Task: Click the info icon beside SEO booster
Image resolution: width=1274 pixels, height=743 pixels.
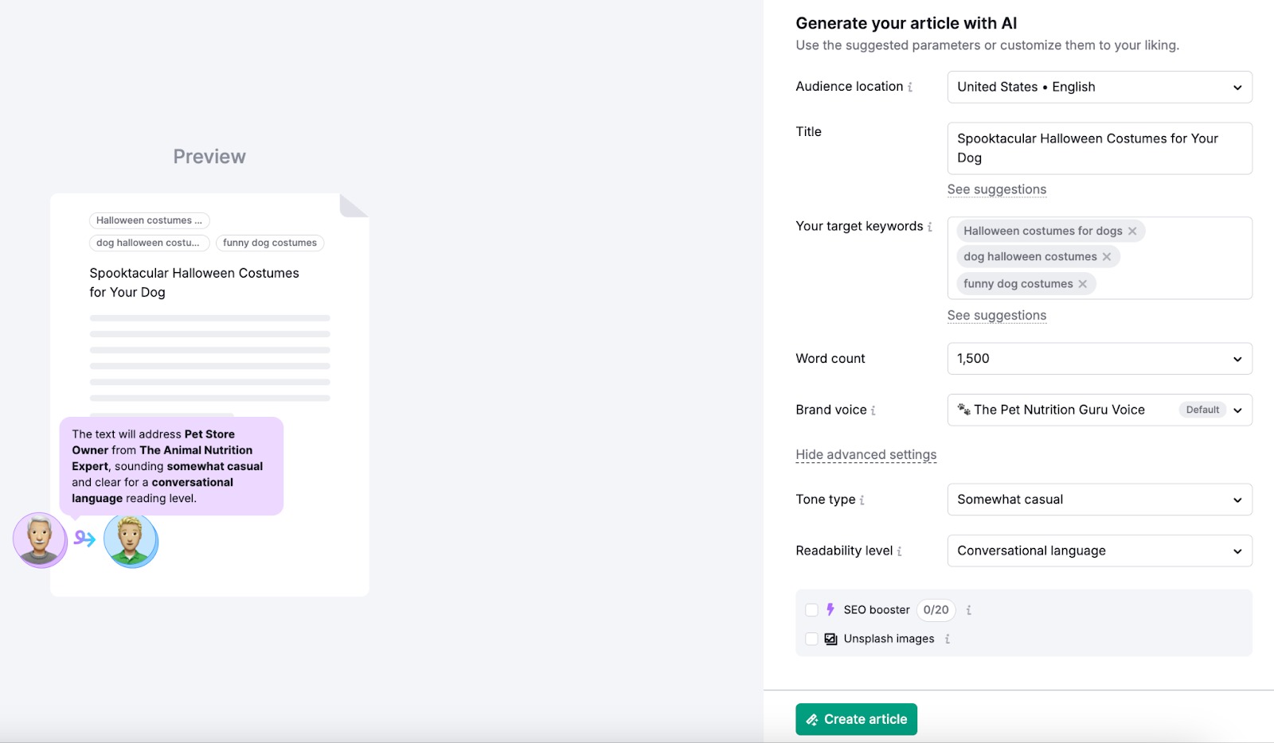Action: [x=968, y=610]
